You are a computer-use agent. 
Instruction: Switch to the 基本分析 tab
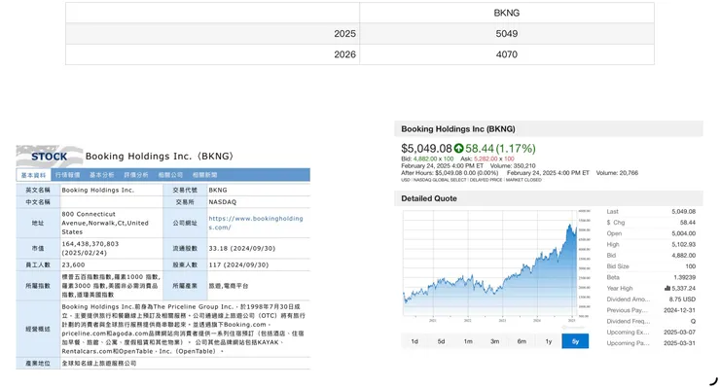tap(102, 175)
